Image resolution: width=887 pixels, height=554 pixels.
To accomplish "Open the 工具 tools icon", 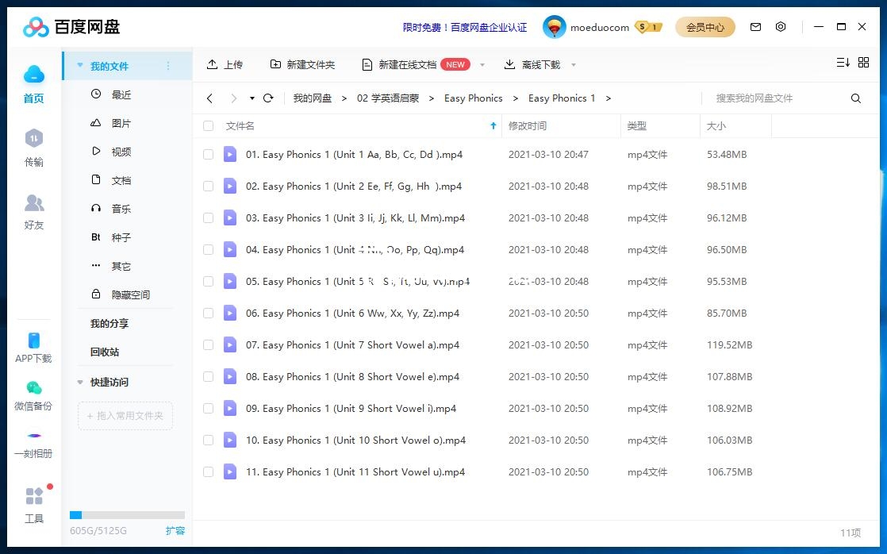I will tap(33, 498).
